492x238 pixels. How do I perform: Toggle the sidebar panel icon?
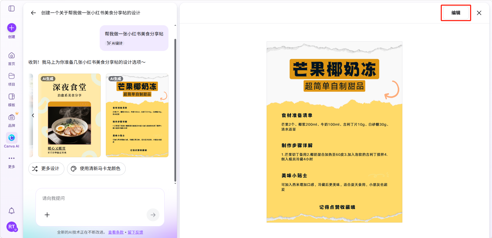[x=12, y=8]
